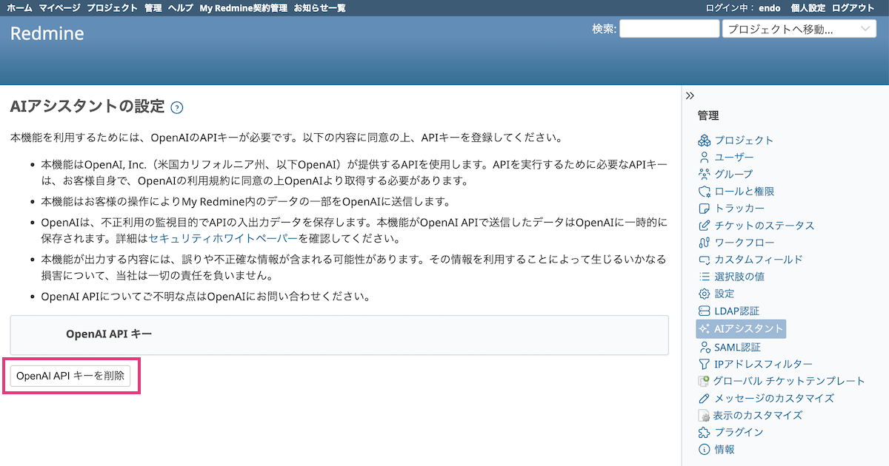Click the 検索 search input field
The width and height of the screenshot is (889, 466).
669,29
